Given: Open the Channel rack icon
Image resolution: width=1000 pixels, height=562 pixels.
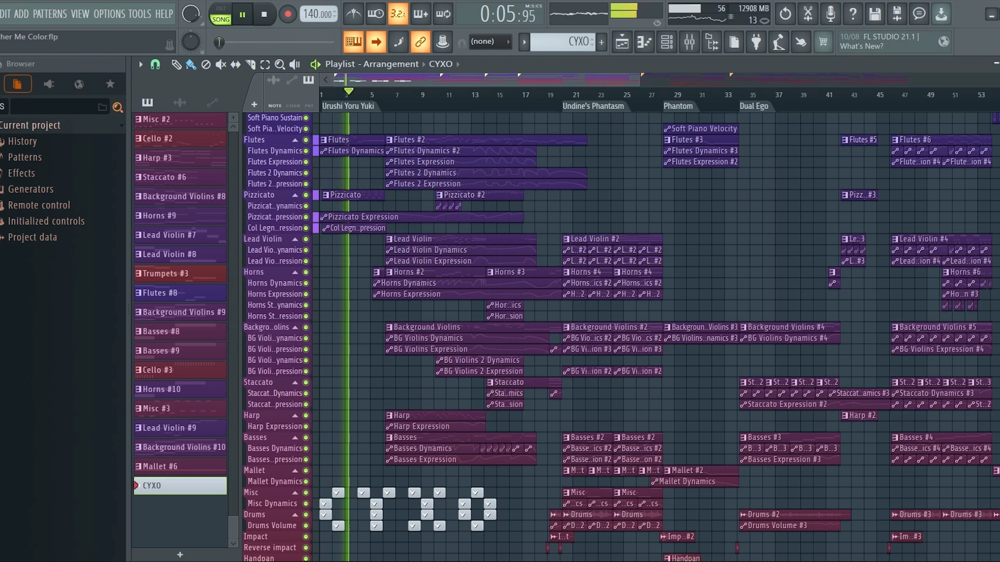Looking at the screenshot, I should [x=666, y=42].
